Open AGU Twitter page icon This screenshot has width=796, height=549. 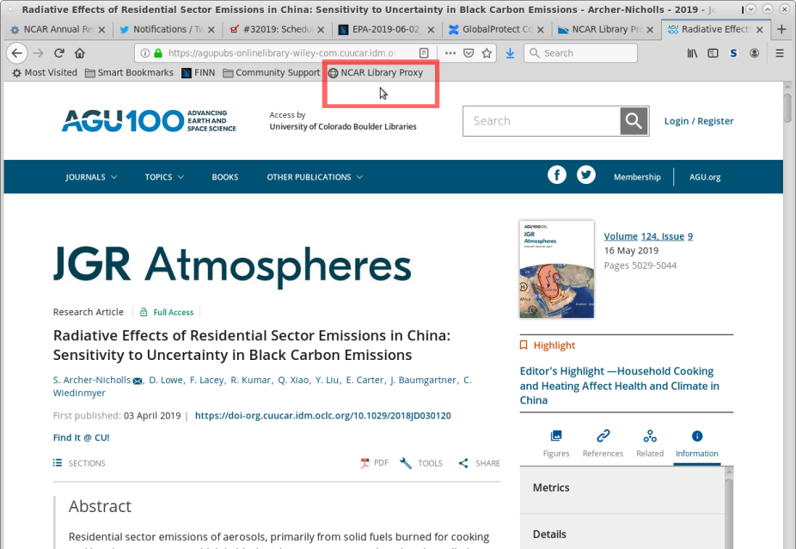(x=586, y=175)
